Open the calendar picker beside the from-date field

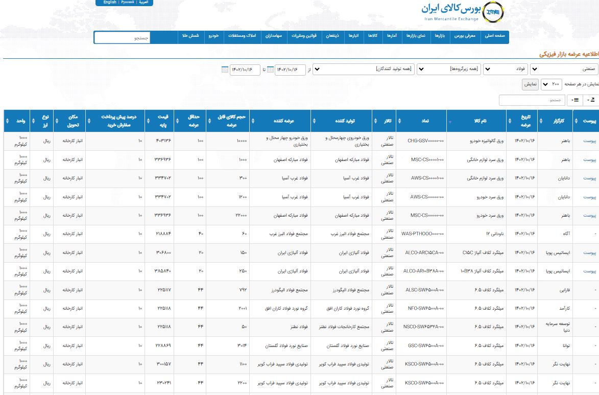[x=270, y=69]
